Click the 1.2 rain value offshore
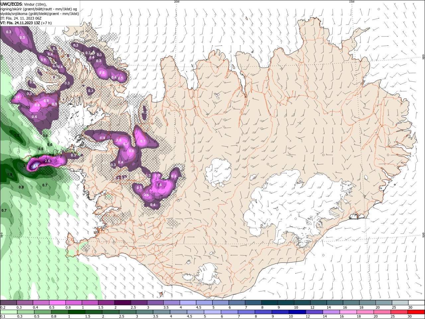Viewport: 425px width, 319px height. 17,135
